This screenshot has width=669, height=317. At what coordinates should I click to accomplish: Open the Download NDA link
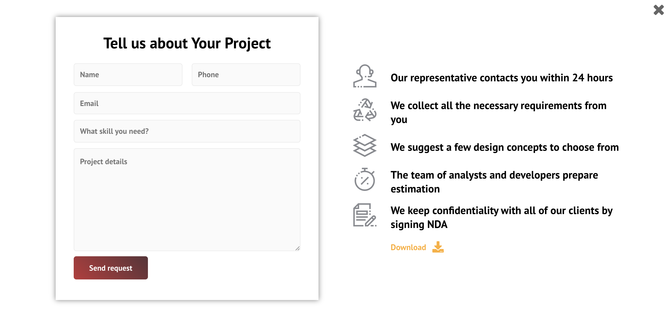[417, 247]
